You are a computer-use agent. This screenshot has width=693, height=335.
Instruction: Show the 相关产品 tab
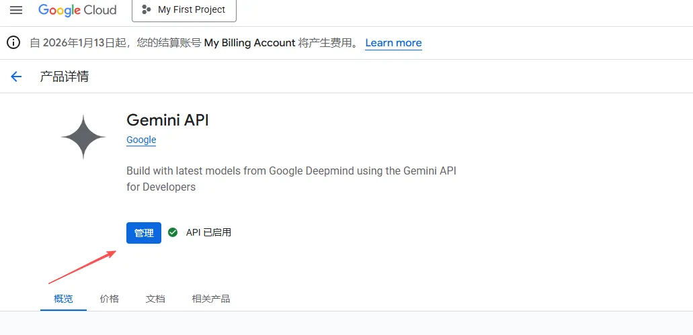click(210, 299)
